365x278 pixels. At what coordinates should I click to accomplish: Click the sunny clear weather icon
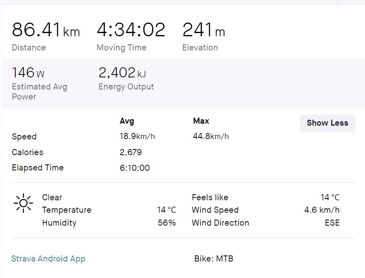click(23, 203)
